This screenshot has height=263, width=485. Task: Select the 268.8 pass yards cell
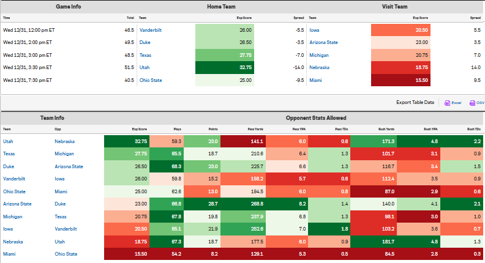pyautogui.click(x=243, y=204)
